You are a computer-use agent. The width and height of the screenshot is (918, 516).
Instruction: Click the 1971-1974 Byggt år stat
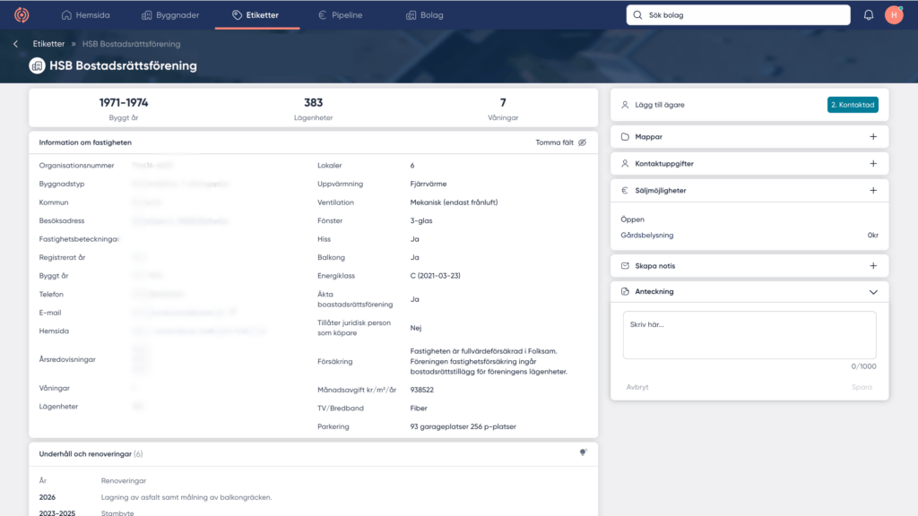click(124, 108)
